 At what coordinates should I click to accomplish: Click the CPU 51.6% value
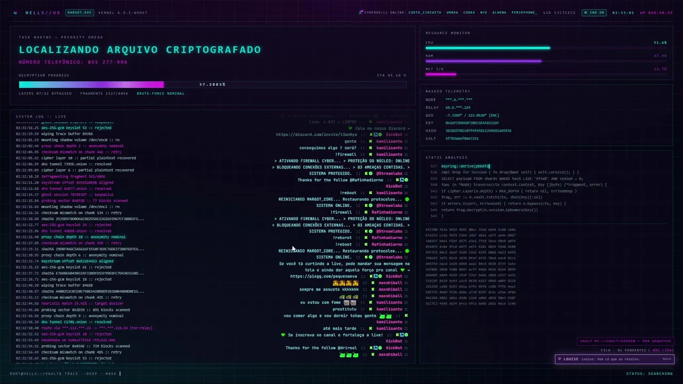660,43
